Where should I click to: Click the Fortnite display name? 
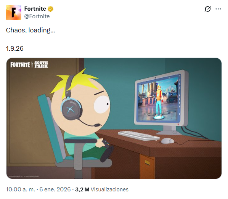tap(35, 9)
